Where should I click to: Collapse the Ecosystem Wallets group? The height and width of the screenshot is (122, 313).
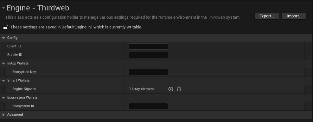(3, 98)
